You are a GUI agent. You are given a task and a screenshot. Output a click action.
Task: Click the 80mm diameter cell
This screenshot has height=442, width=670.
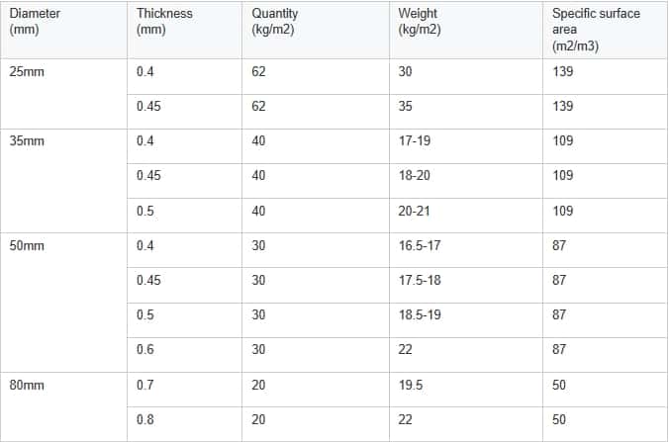pyautogui.click(x=63, y=406)
